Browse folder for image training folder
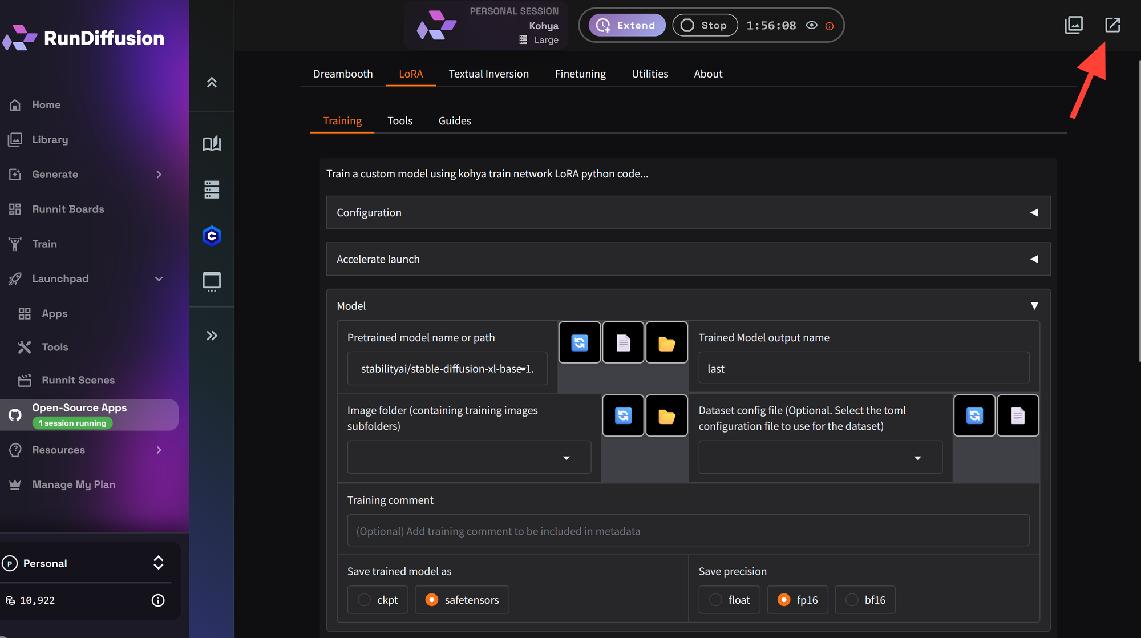The image size is (1141, 638). coord(666,416)
